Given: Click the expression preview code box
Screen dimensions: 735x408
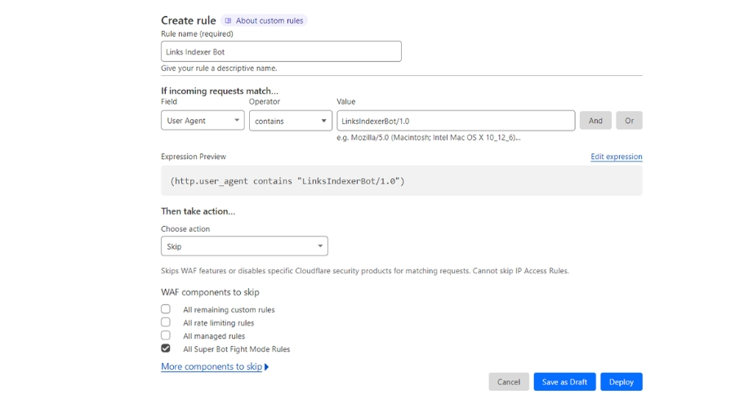Looking at the screenshot, I should click(x=401, y=180).
